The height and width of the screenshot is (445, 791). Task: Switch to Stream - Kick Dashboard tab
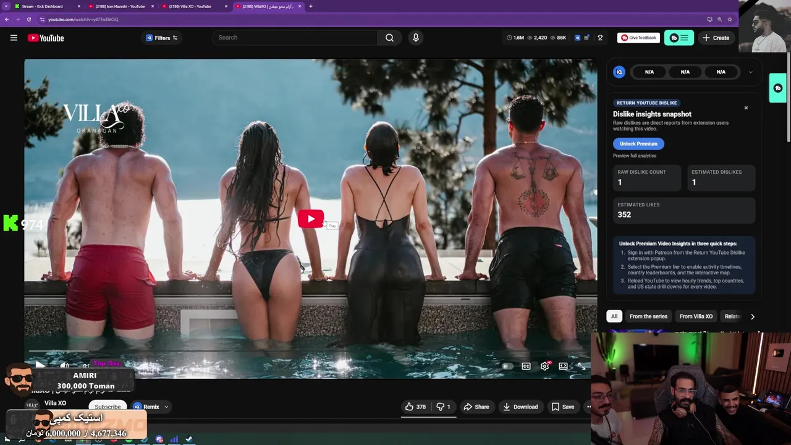(43, 6)
